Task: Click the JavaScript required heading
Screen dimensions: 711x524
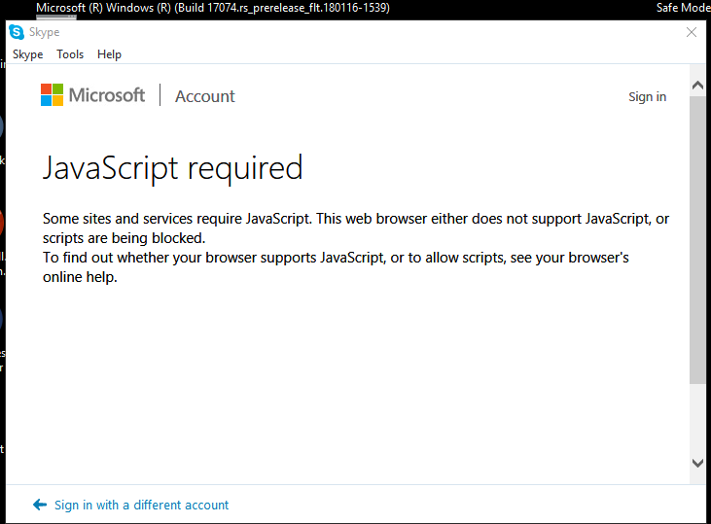Action: [173, 168]
